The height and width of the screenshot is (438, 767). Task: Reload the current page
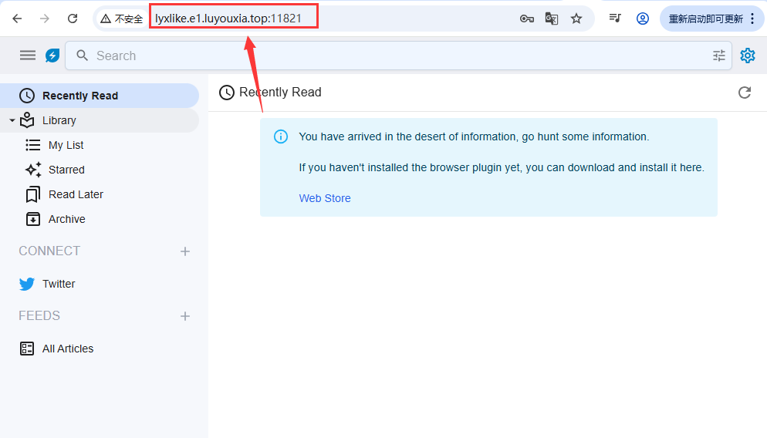(73, 19)
